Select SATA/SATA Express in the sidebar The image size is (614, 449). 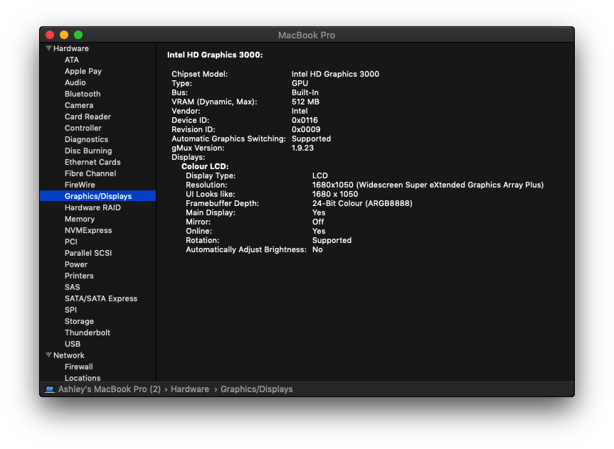(101, 298)
